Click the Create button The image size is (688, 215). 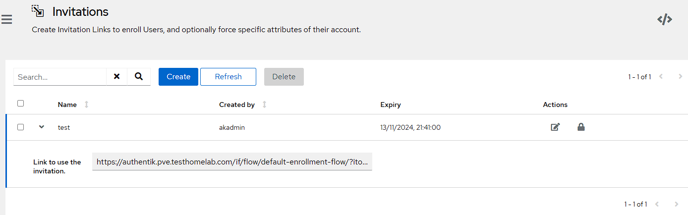pyautogui.click(x=178, y=77)
